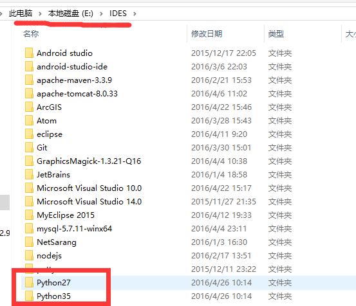Sort by the 名称 column header

pos(31,34)
